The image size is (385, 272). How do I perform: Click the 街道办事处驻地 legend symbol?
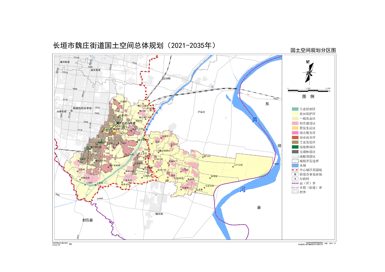tap(294, 174)
